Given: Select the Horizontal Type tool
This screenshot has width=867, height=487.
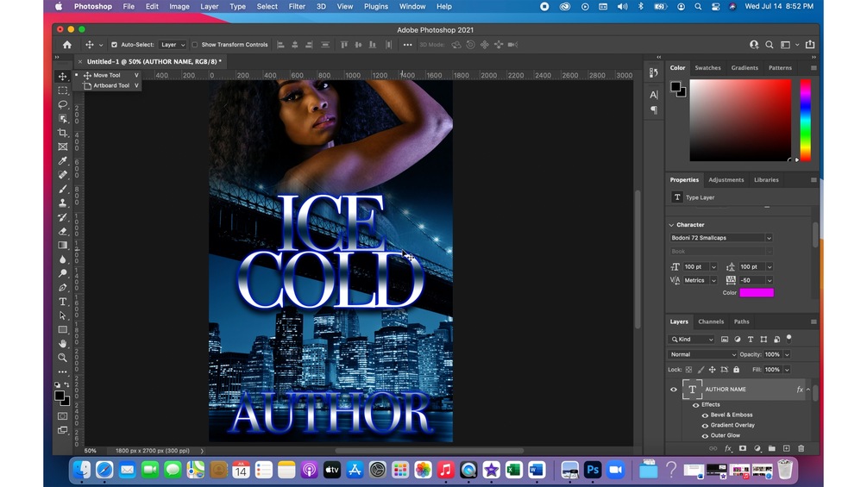Looking at the screenshot, I should coord(62,302).
